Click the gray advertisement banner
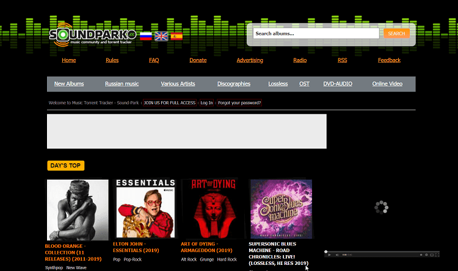 click(187, 131)
